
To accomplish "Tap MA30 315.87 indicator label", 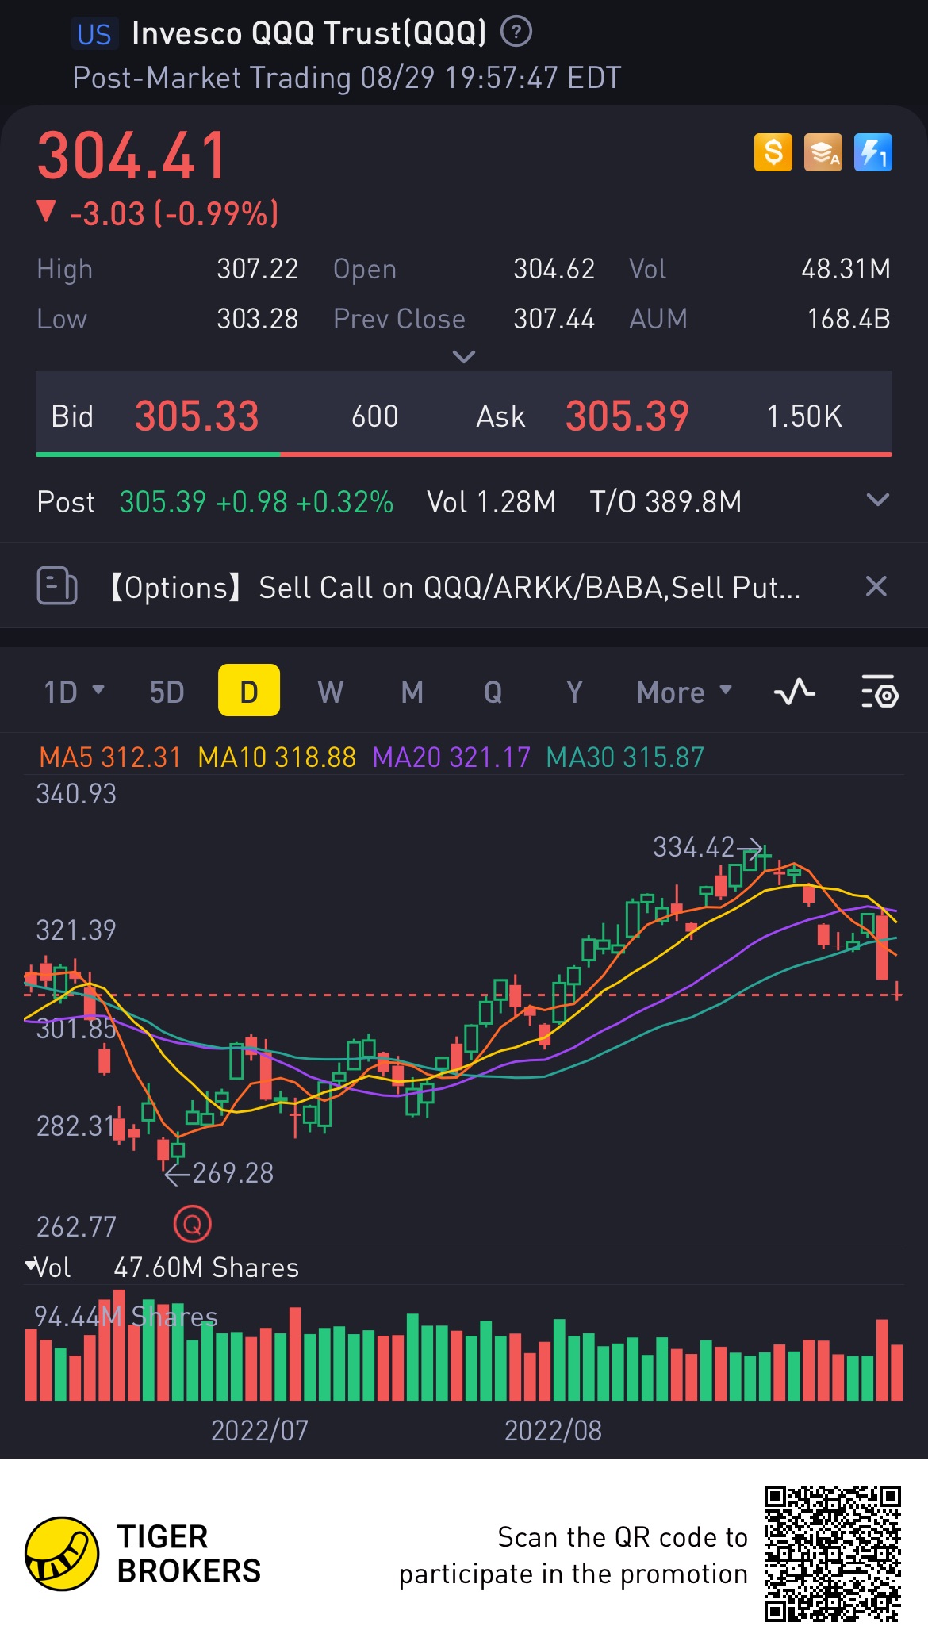I will (x=625, y=757).
